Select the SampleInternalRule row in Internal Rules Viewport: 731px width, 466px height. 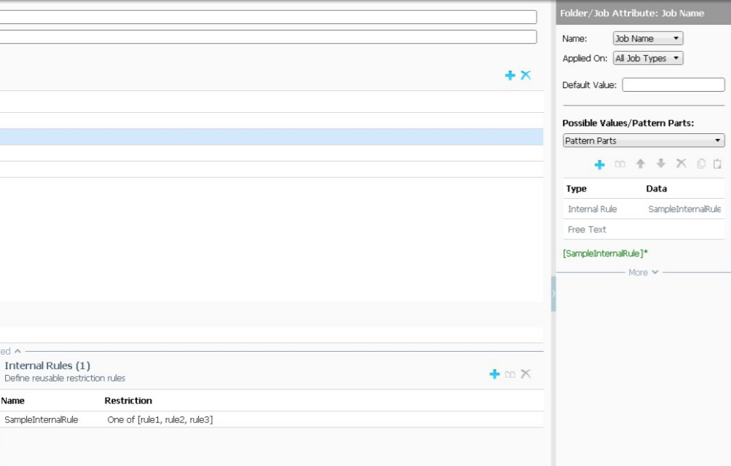pos(272,420)
